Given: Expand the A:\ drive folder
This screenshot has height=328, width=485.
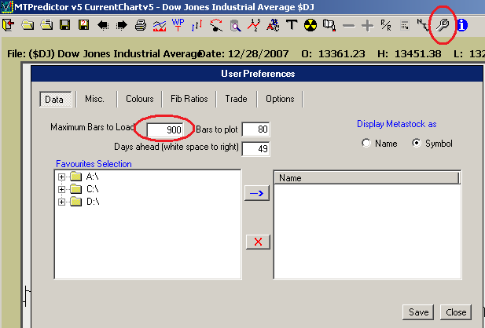Looking at the screenshot, I should 61,177.
